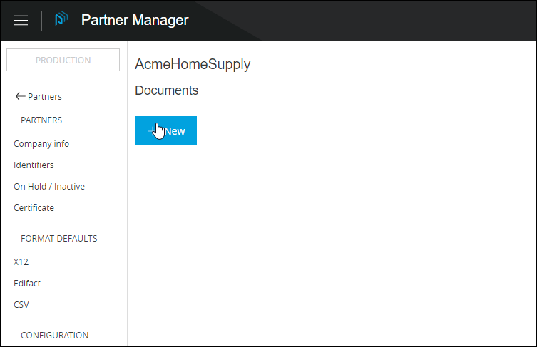Go to the Identifiers page
Image resolution: width=537 pixels, height=347 pixels.
[34, 165]
